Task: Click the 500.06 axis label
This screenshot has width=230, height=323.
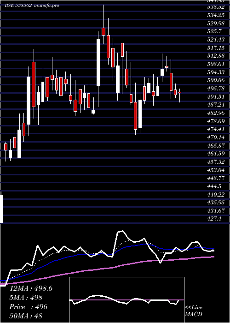Action: tap(216, 80)
